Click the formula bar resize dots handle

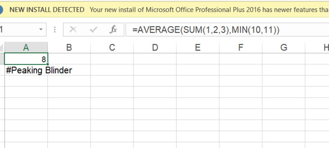(x=55, y=30)
